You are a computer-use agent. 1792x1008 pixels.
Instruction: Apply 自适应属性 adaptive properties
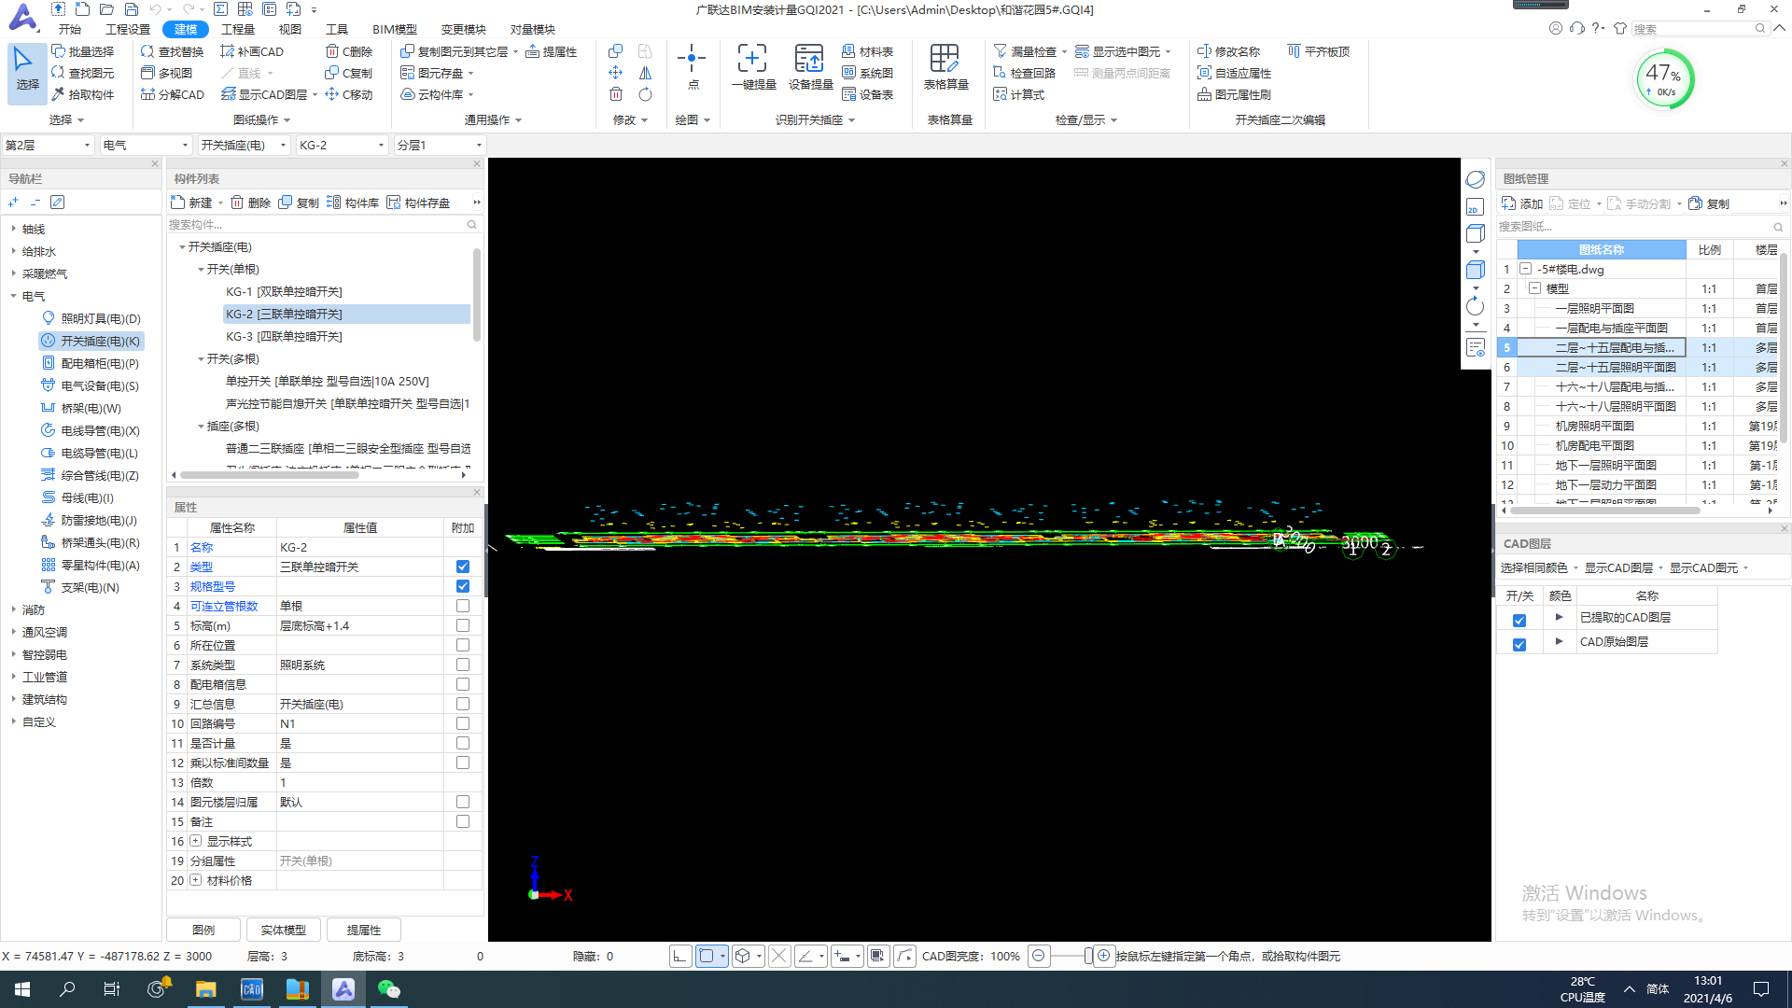coord(1235,73)
